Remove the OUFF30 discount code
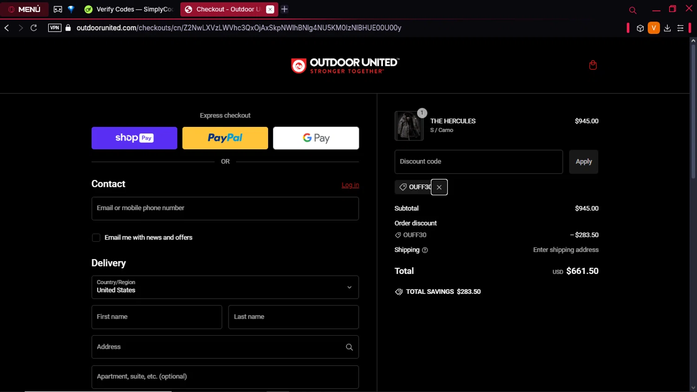Image resolution: width=697 pixels, height=392 pixels. [x=439, y=187]
